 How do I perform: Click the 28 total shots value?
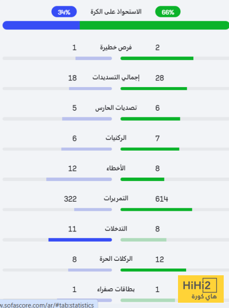(159, 78)
